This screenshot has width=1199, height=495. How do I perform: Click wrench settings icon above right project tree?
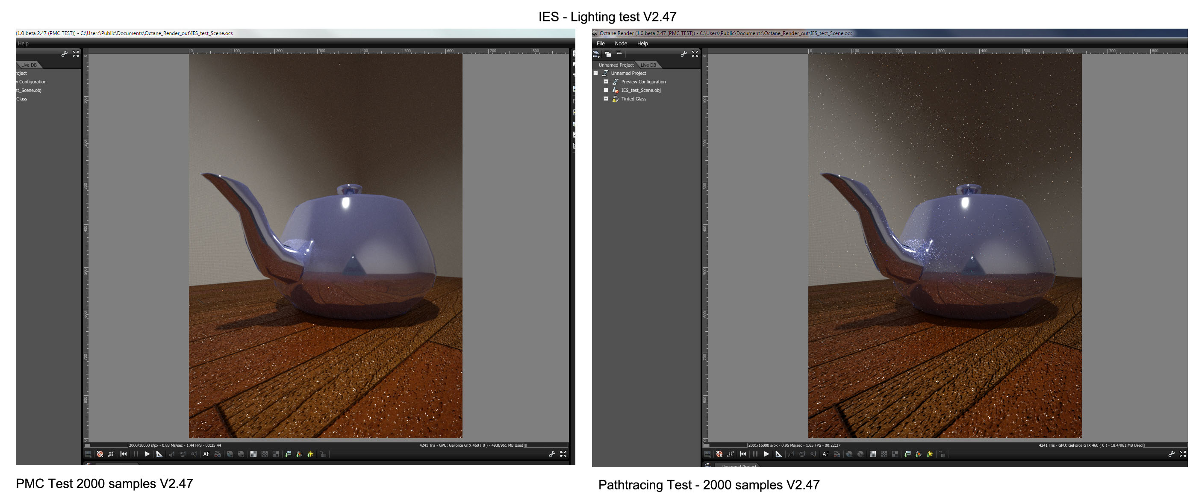683,54
